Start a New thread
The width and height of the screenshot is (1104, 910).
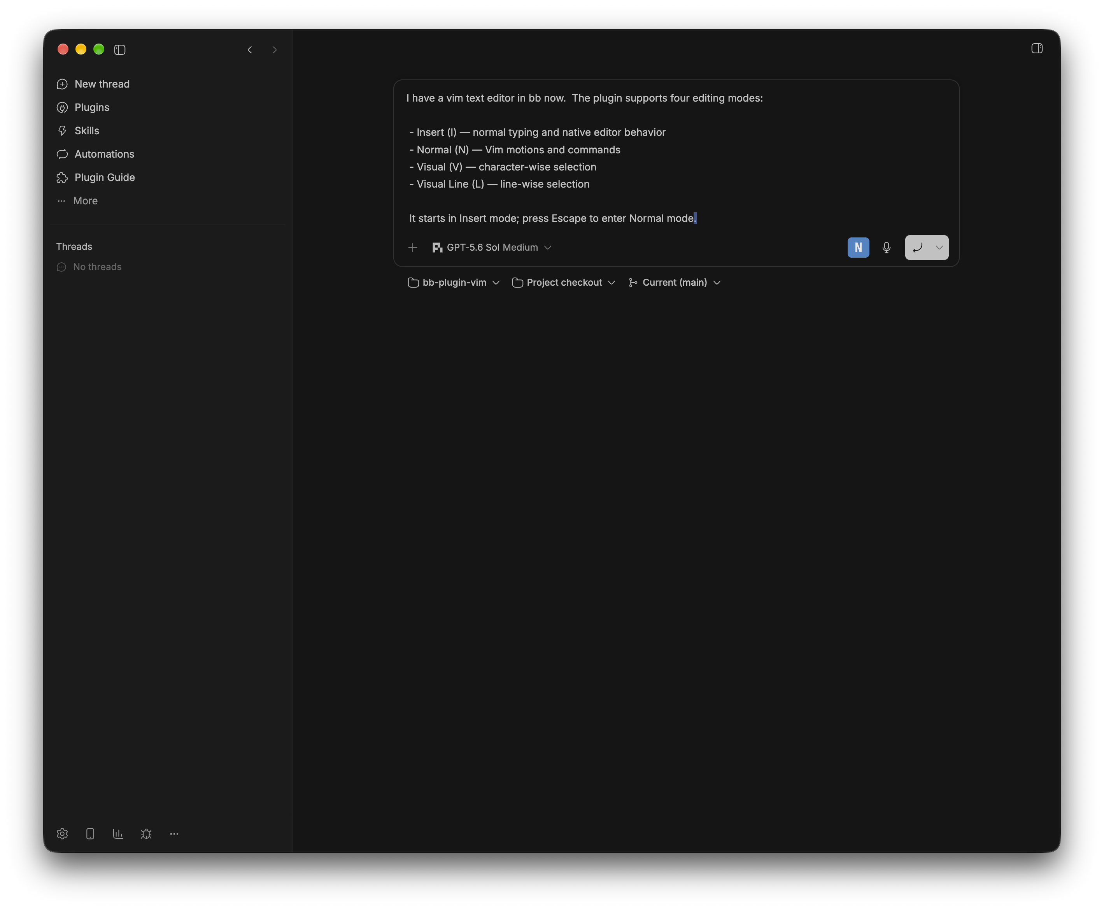[93, 84]
